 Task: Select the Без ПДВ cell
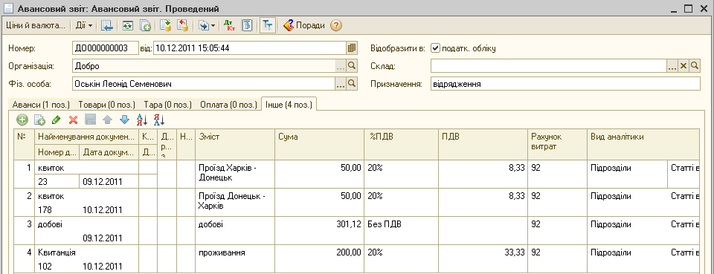401,230
